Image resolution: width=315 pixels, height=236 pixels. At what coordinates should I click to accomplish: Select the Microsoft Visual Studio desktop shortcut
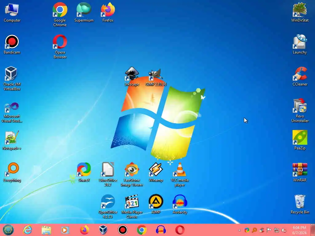pyautogui.click(x=12, y=112)
